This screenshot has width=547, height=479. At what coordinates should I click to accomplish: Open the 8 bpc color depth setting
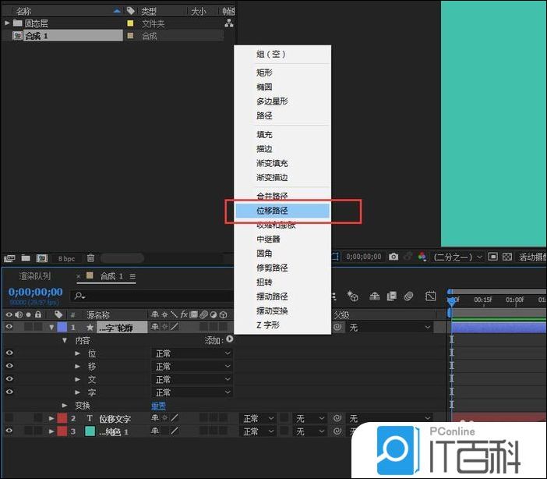[x=66, y=258]
